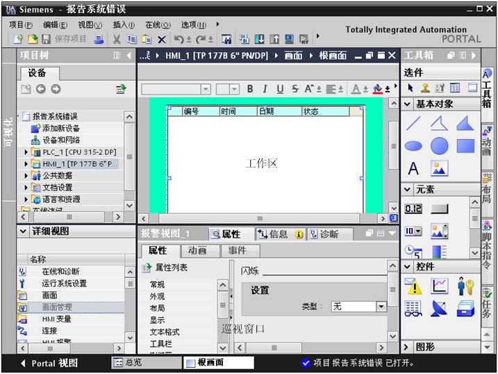This screenshot has height=374, width=498.
Task: Select the Trend view control
Action: (439, 286)
